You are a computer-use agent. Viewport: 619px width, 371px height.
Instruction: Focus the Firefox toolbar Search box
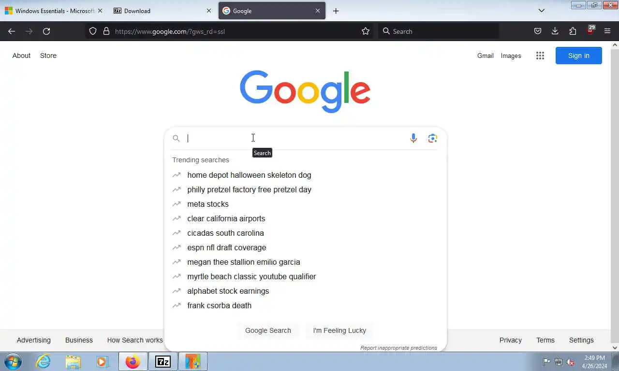click(439, 31)
